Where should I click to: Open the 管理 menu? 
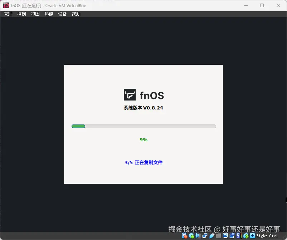8,14
